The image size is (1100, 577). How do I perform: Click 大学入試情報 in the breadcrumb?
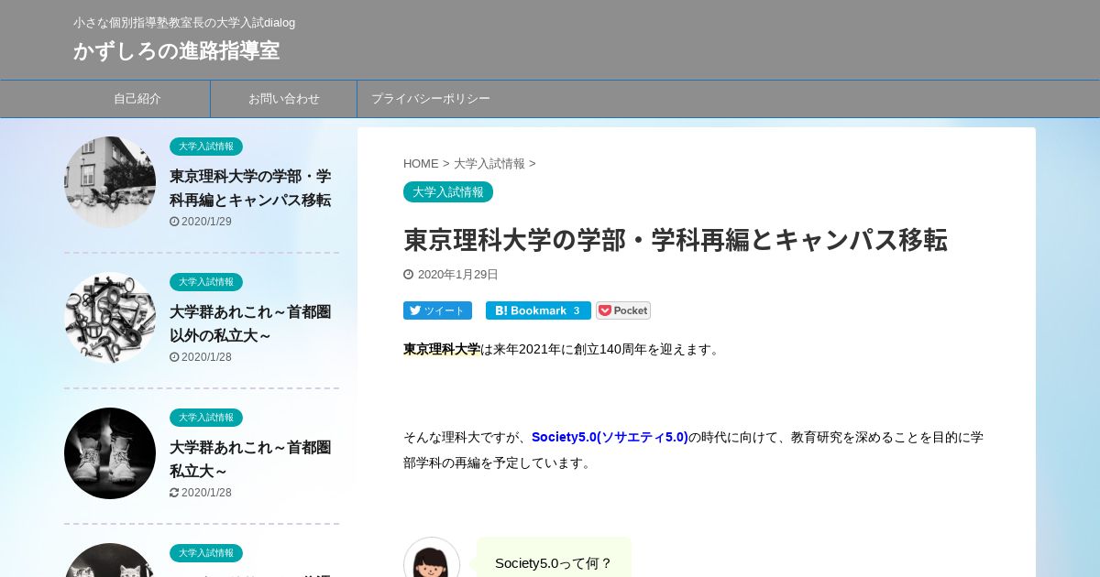tap(489, 164)
